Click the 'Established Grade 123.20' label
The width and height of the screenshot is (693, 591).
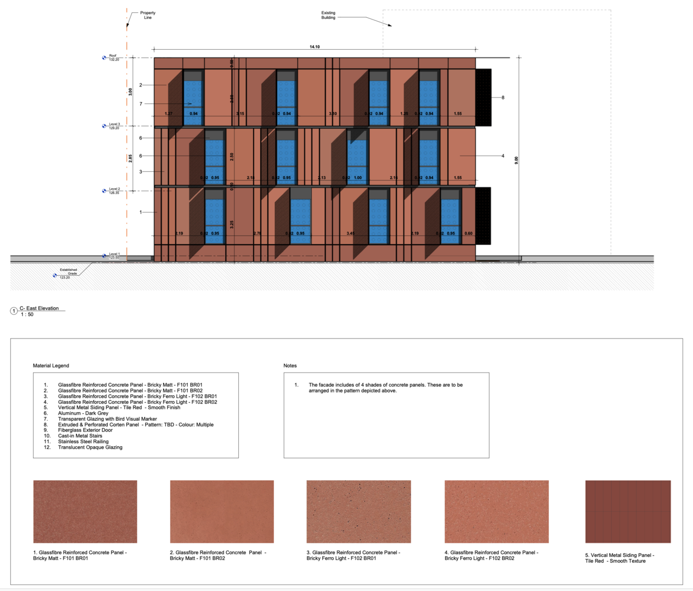pos(68,273)
